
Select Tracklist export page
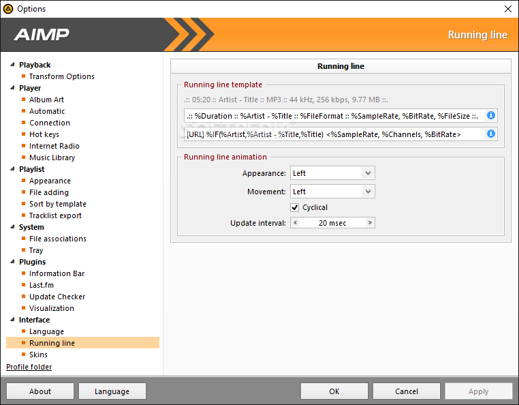click(x=55, y=215)
